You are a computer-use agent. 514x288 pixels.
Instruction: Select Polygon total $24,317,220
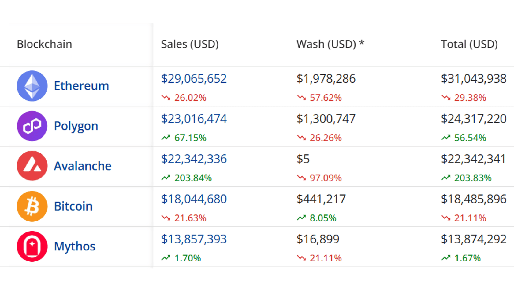474,119
